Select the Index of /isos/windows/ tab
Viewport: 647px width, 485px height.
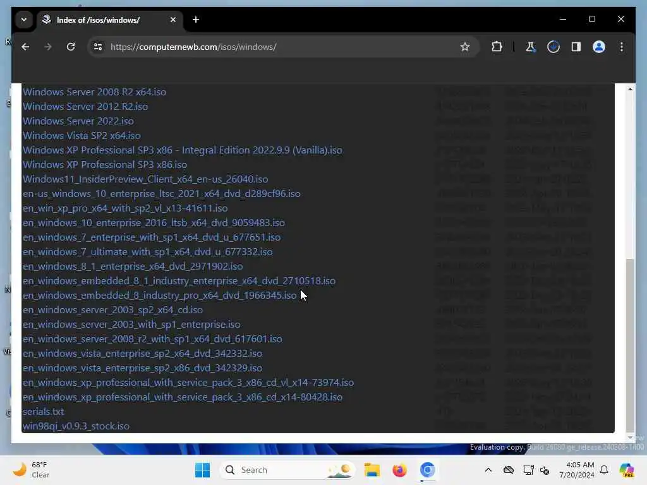[x=110, y=20]
